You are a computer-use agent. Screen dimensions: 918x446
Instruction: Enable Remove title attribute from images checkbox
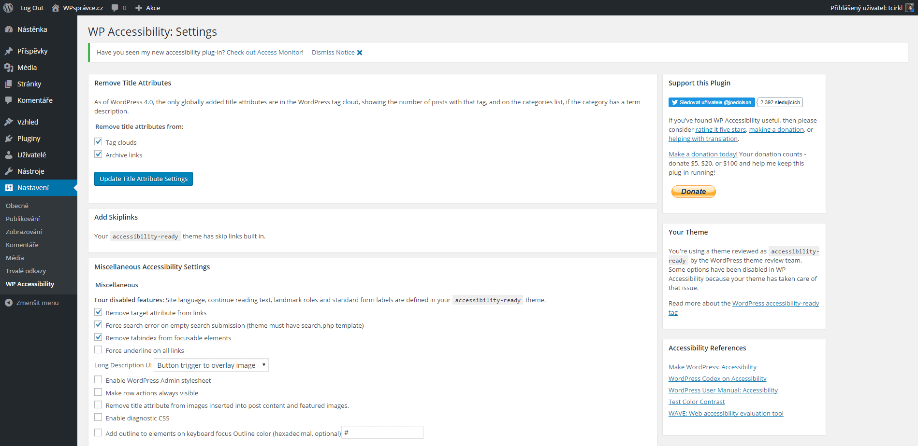click(x=98, y=405)
